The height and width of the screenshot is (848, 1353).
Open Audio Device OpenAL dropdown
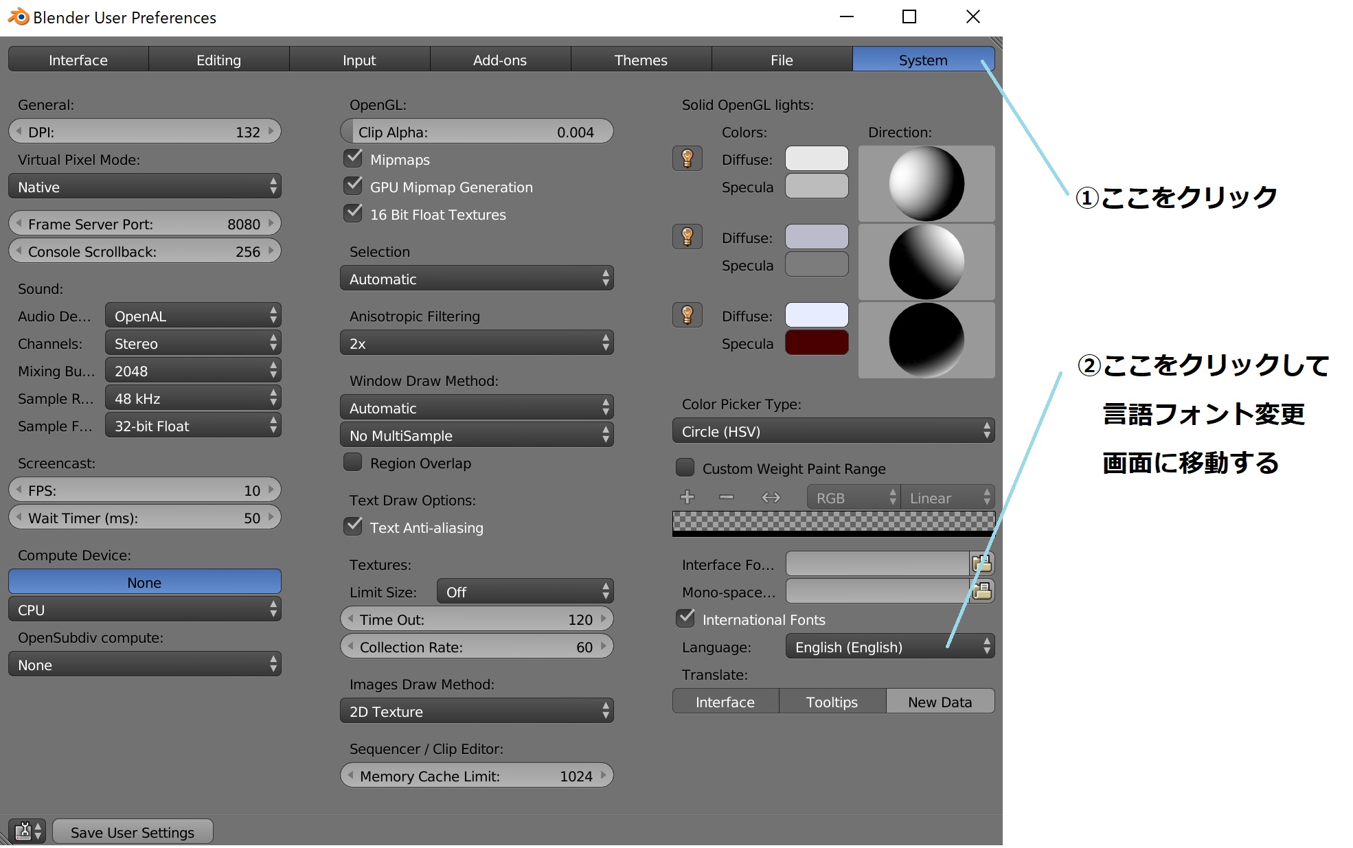193,315
